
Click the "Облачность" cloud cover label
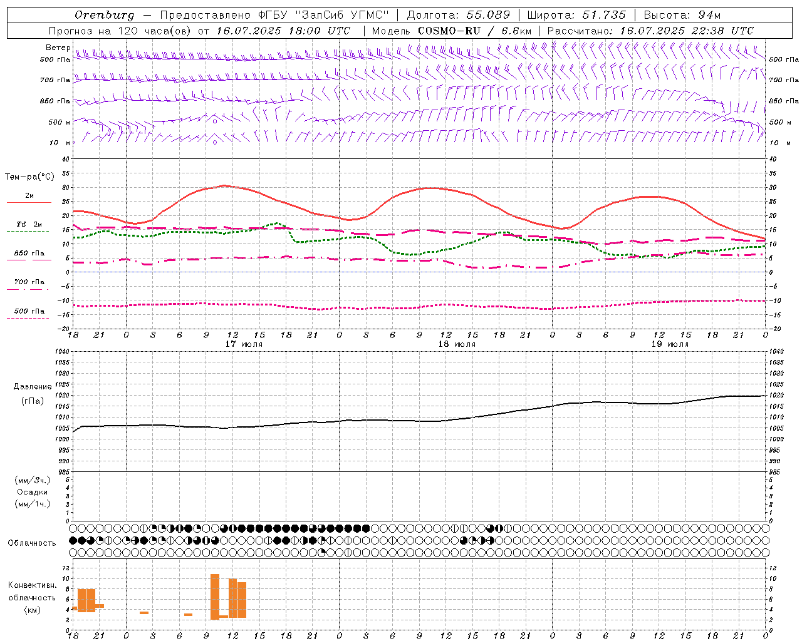click(x=32, y=543)
